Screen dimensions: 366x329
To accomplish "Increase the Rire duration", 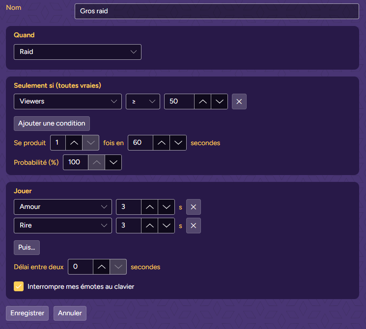I will click(x=150, y=226).
